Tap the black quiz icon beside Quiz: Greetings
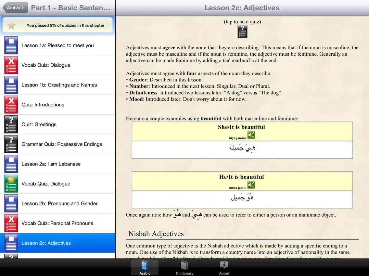The width and height of the screenshot is (369, 276). (11, 124)
